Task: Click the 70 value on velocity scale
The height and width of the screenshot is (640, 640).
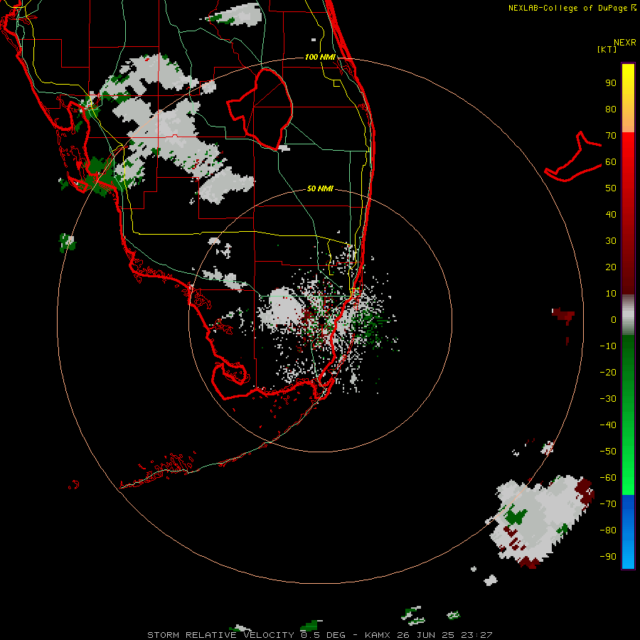Action: 611,136
